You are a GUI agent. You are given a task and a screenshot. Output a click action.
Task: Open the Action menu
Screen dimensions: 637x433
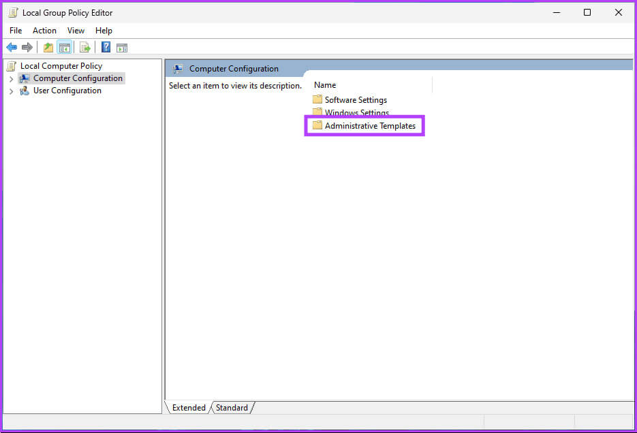[x=44, y=31]
